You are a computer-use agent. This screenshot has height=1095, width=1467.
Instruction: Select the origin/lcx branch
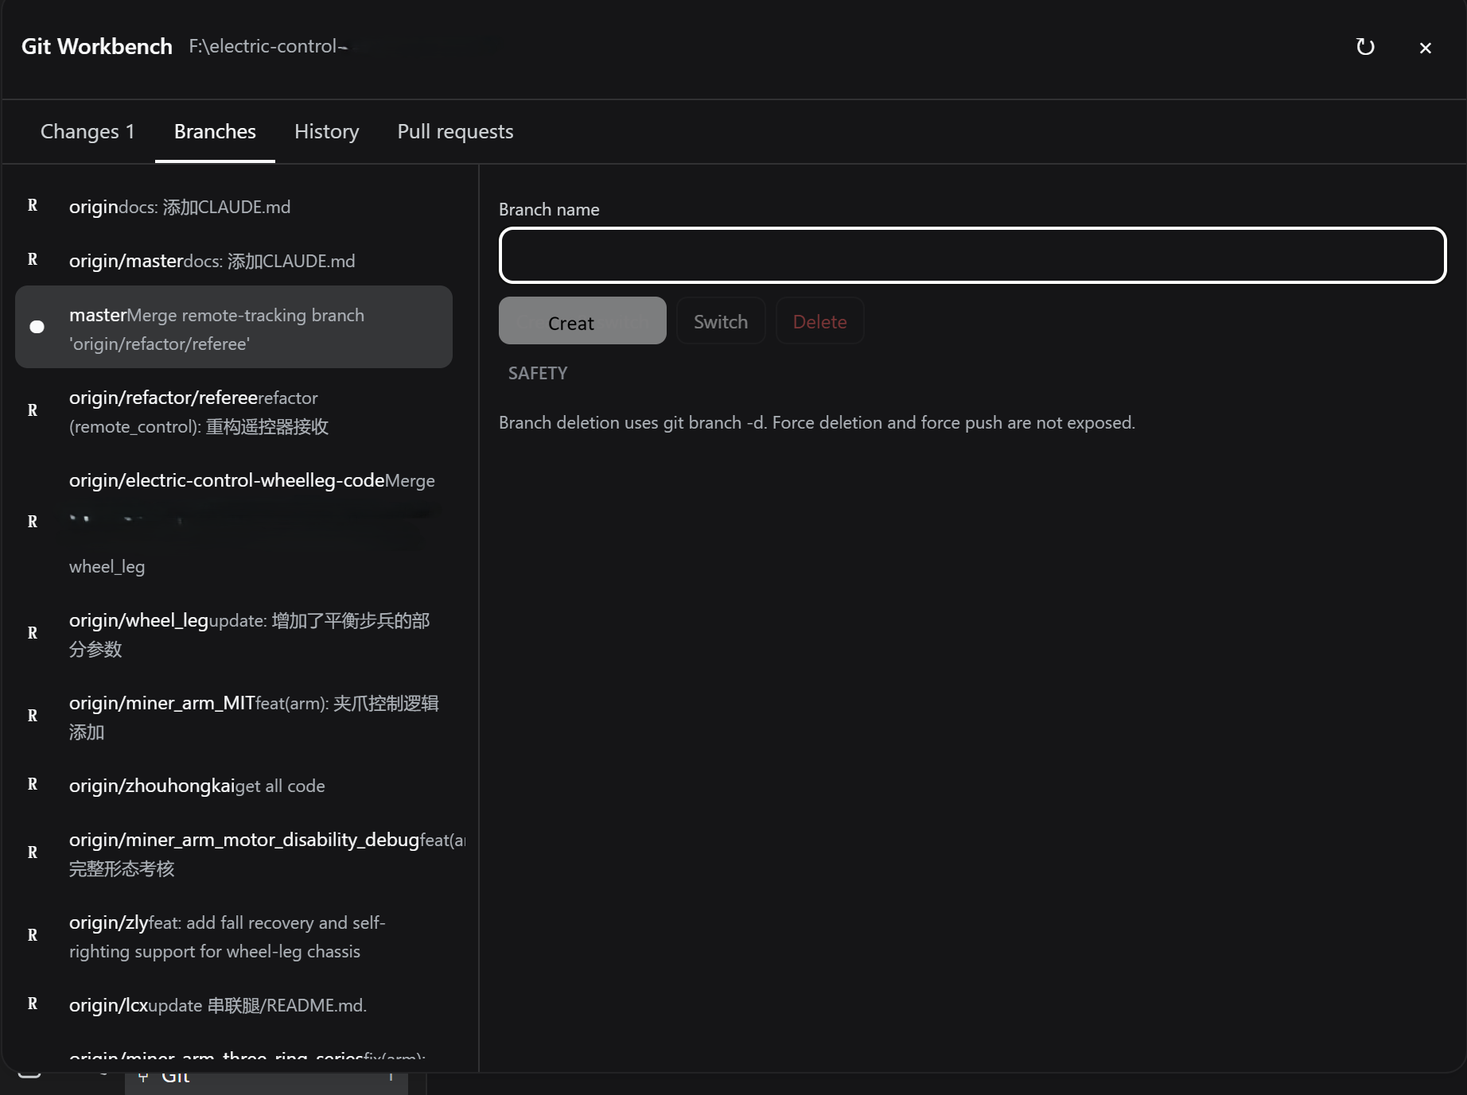pos(234,1004)
